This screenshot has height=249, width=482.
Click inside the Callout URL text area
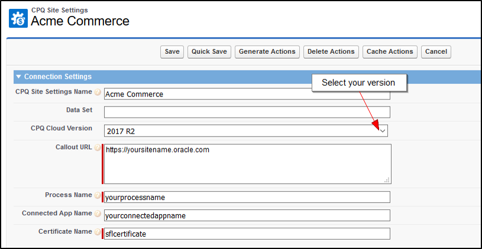[x=247, y=164]
